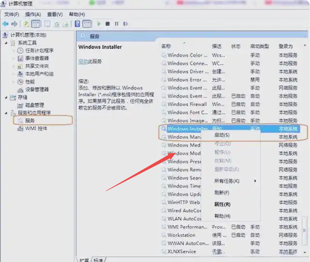This screenshot has height=262, width=310.
Task: Sort by the 启动类型 column header
Action: coord(260,46)
